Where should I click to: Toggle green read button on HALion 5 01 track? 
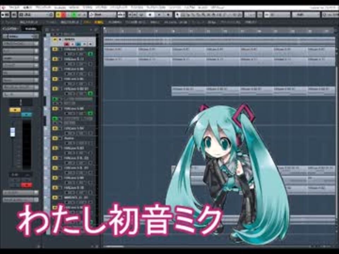[90, 54]
